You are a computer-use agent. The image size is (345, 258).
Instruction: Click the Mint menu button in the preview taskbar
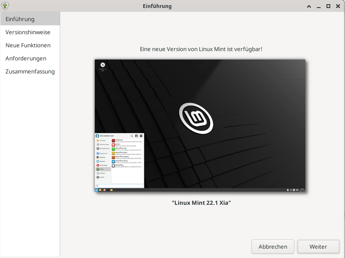click(x=96, y=190)
